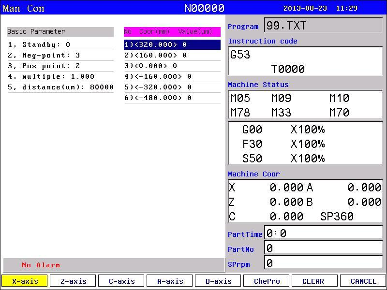
Task: Select compensation row 6) <-480.000>
Action: pos(172,98)
